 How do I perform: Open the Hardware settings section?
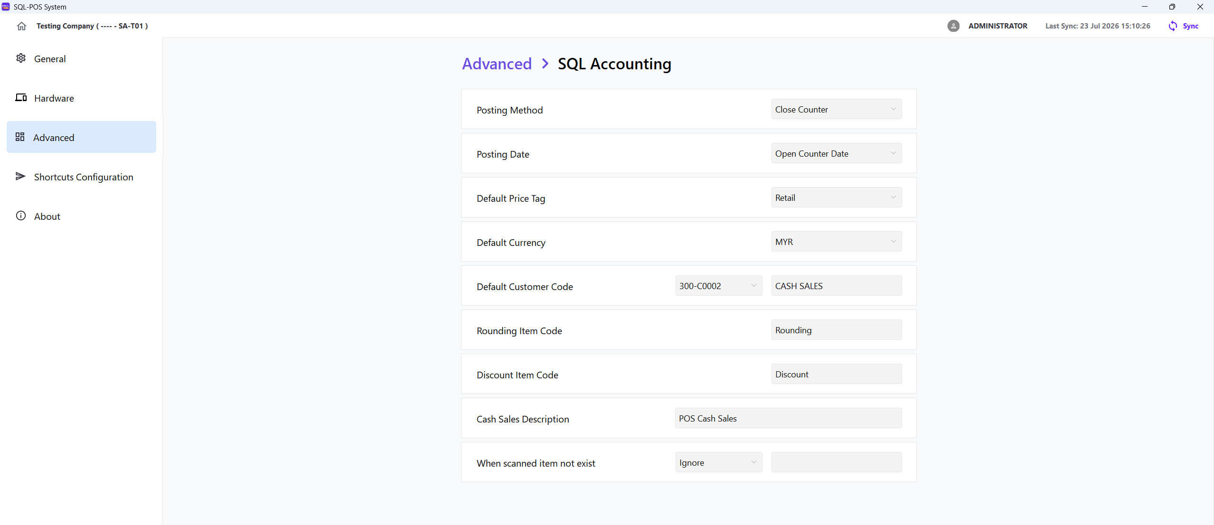(81, 98)
